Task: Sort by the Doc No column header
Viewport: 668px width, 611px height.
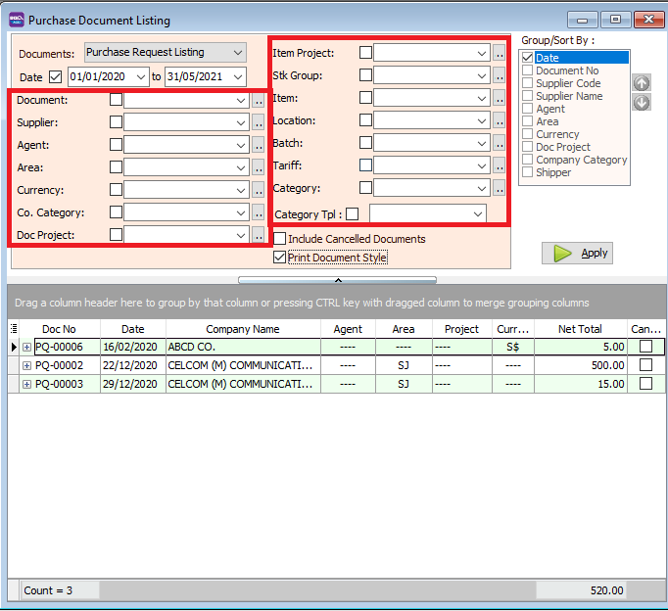Action: pyautogui.click(x=59, y=329)
